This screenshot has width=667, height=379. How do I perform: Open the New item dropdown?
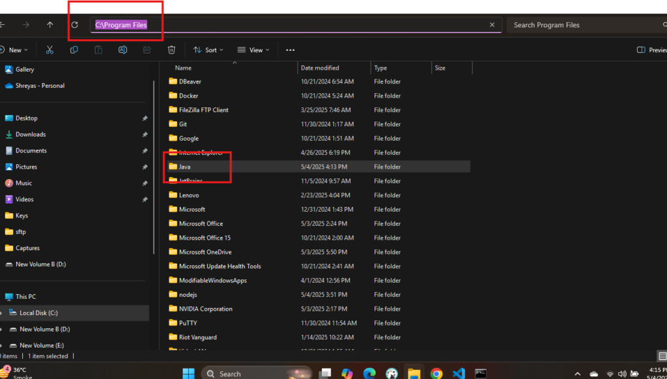(x=14, y=50)
